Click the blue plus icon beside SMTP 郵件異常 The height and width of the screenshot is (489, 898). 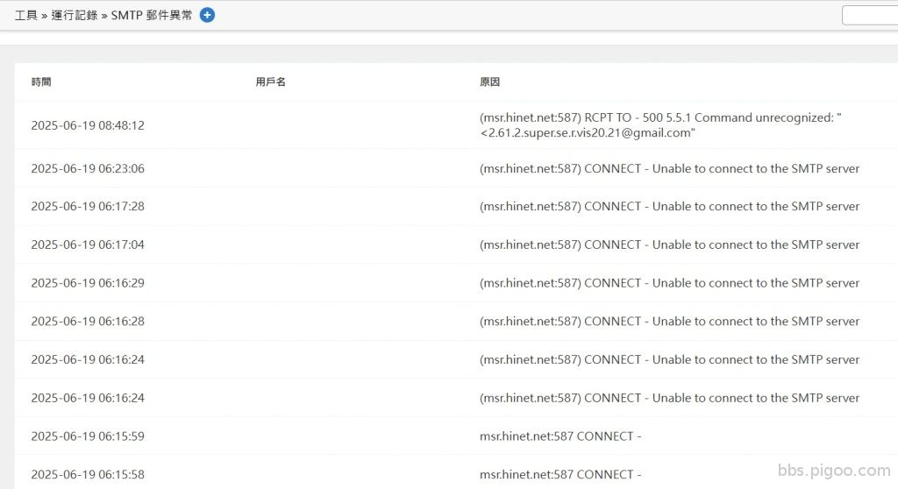pos(207,15)
